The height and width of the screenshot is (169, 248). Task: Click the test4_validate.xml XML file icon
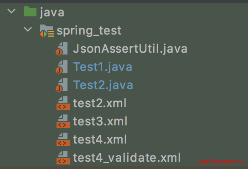[x=63, y=158]
